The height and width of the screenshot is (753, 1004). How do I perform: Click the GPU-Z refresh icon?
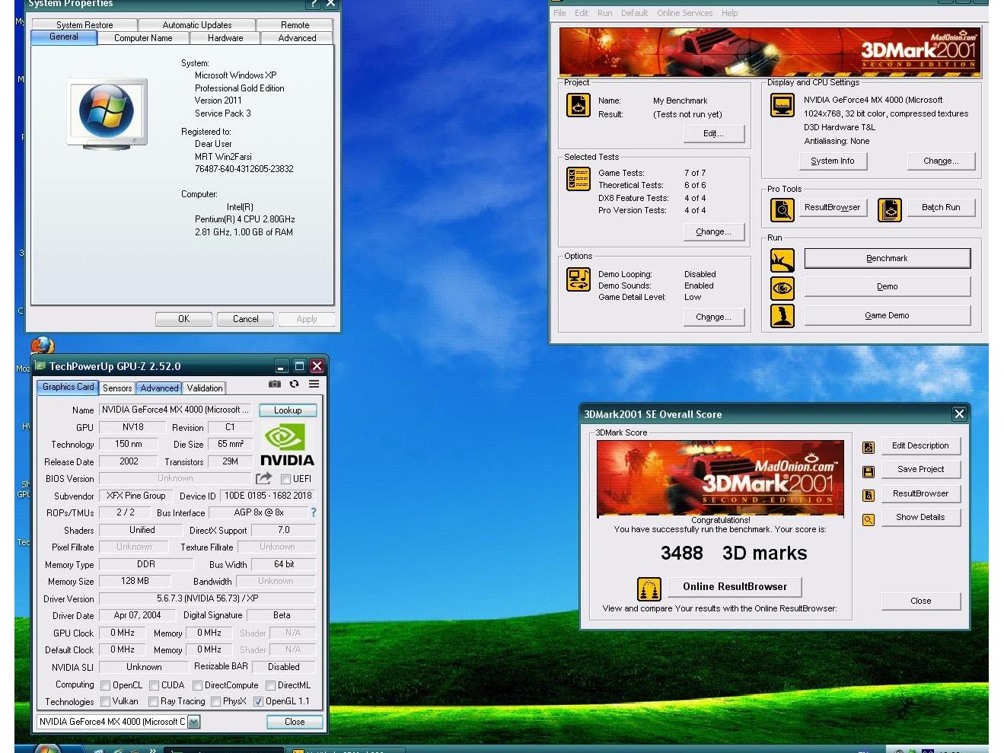pos(294,384)
